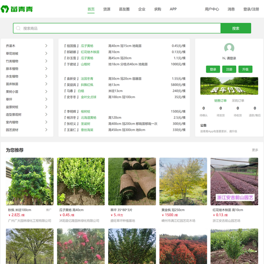Click 更多 in recommendations section
The image size is (264, 264).
click(x=255, y=150)
